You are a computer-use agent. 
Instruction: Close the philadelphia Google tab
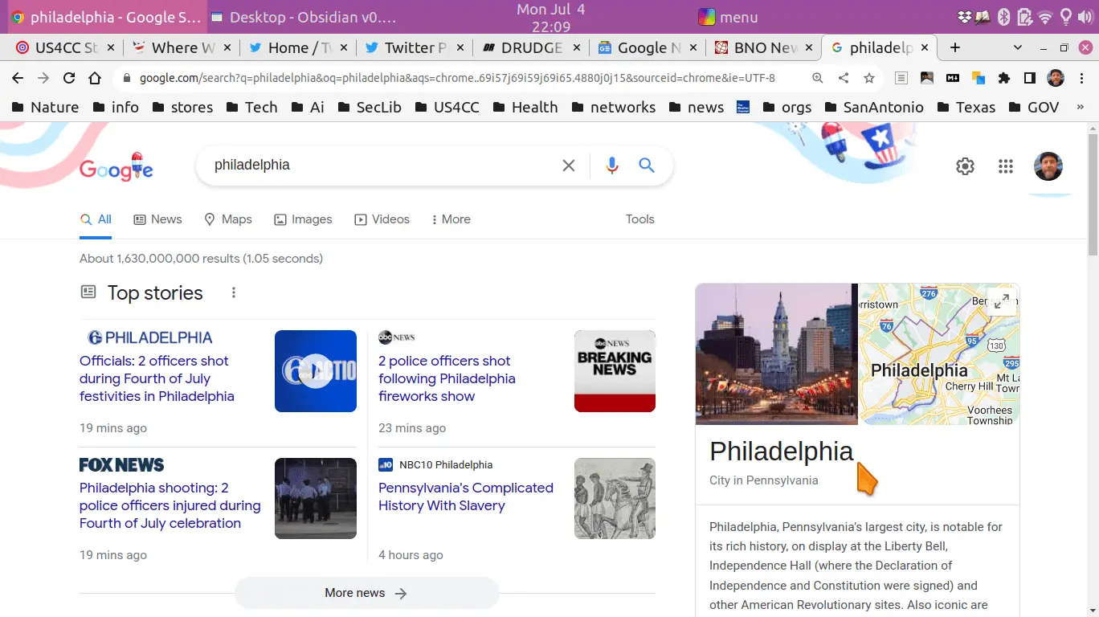pos(925,47)
